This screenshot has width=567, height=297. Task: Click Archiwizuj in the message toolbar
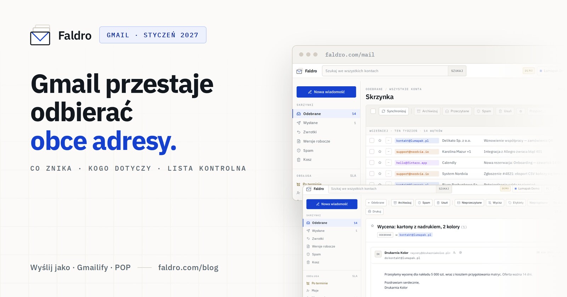[402, 203]
